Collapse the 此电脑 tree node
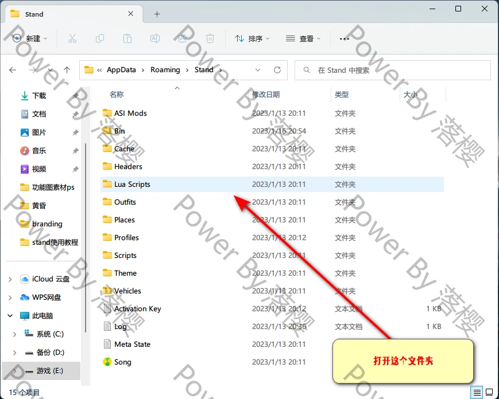The height and width of the screenshot is (399, 499). coord(10,316)
